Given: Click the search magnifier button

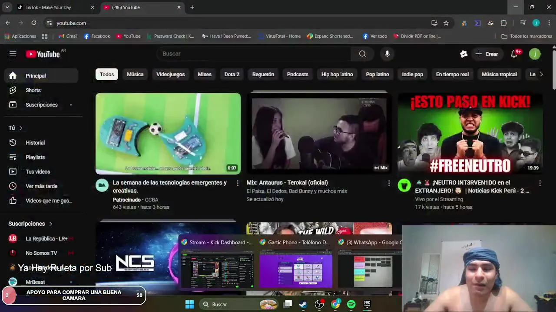Looking at the screenshot, I should point(362,54).
